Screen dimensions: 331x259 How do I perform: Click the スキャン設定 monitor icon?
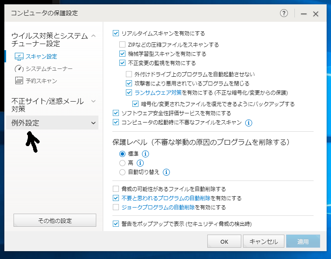point(19,57)
